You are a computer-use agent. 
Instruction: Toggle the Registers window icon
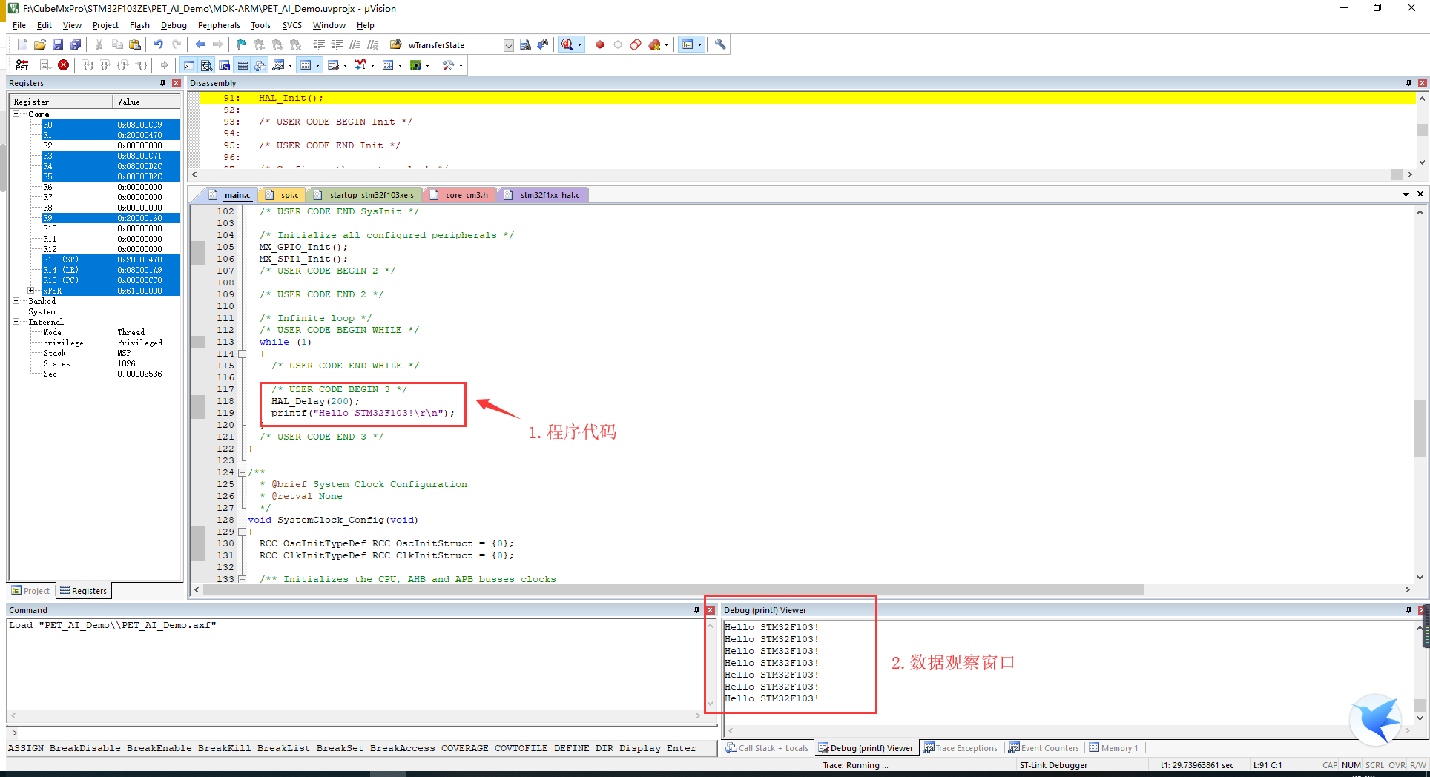click(x=243, y=65)
